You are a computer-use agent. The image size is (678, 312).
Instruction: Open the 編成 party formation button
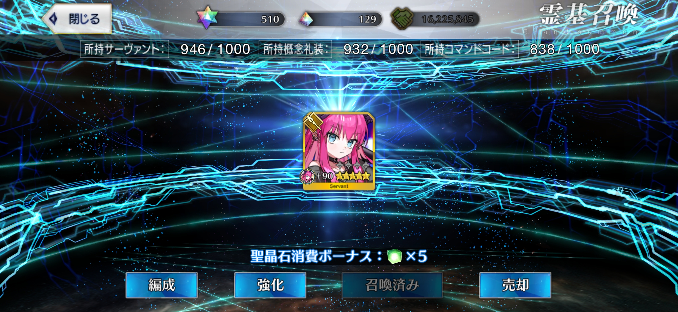[x=162, y=285]
